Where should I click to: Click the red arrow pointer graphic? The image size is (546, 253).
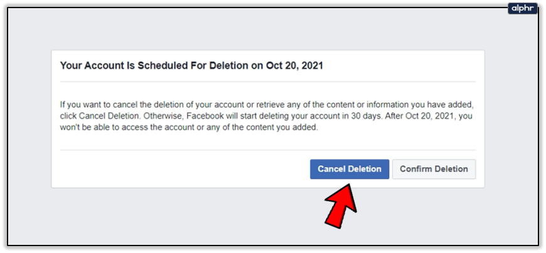pos(341,205)
